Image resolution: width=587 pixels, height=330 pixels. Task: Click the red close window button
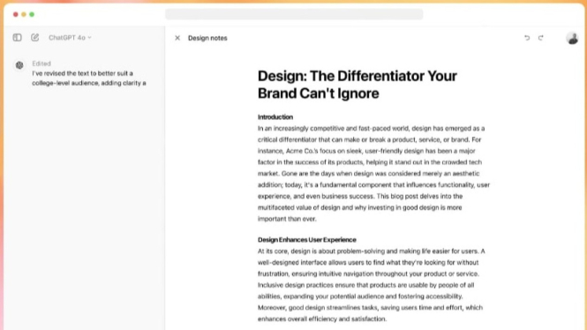(x=15, y=14)
